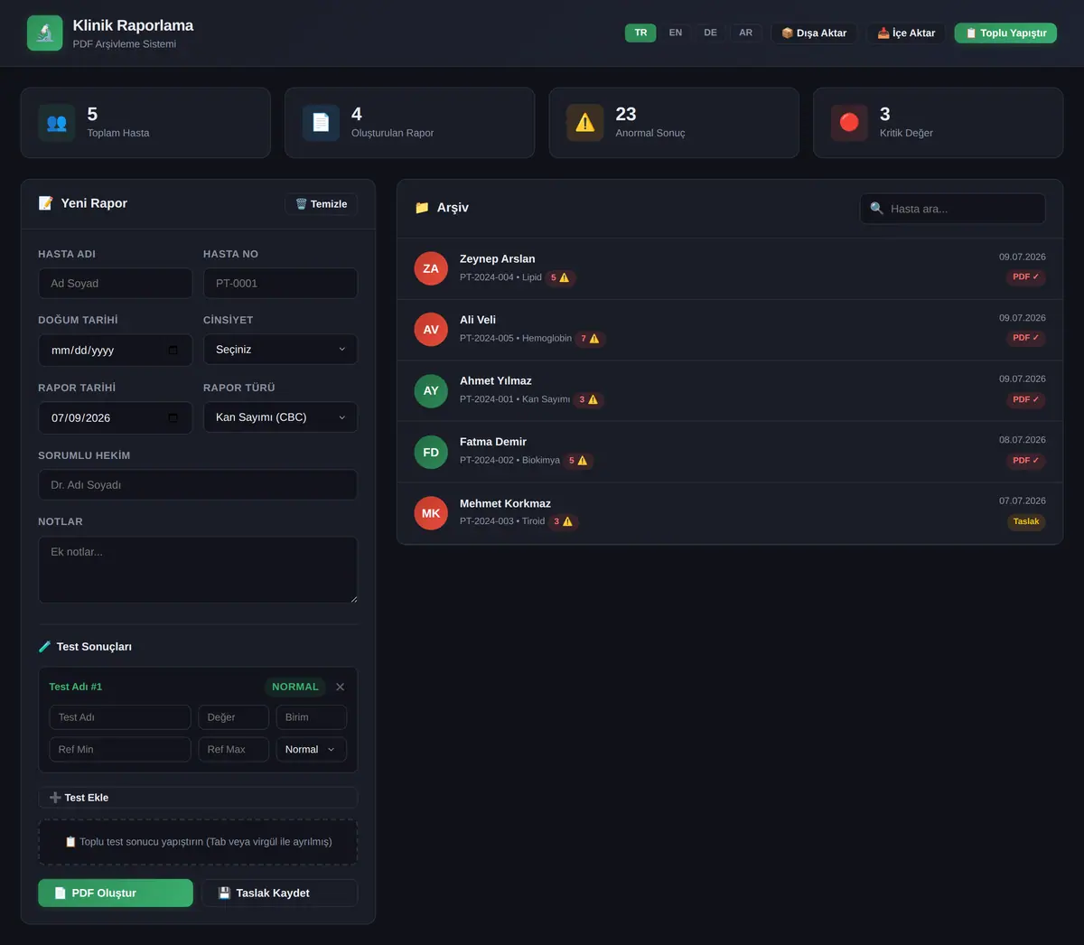The height and width of the screenshot is (945, 1084).
Task: Open calendar picker in Rapor Tarihi field
Action: [173, 417]
